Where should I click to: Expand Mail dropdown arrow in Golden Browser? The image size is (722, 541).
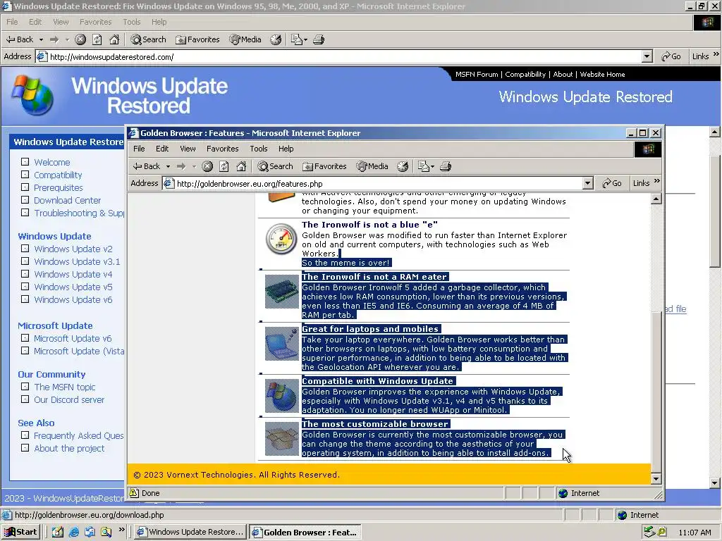[x=432, y=167]
